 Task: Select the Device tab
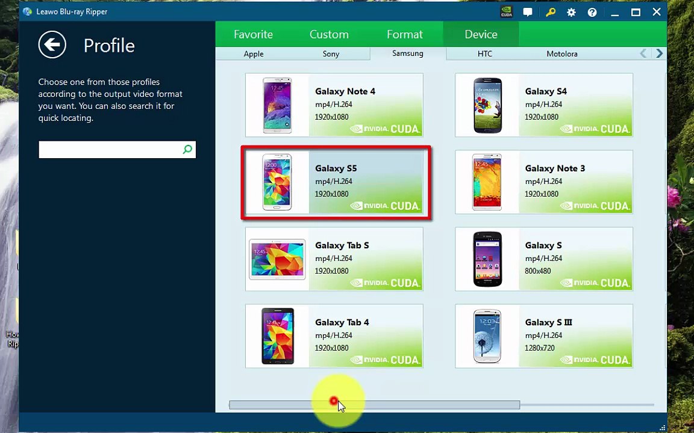481,34
